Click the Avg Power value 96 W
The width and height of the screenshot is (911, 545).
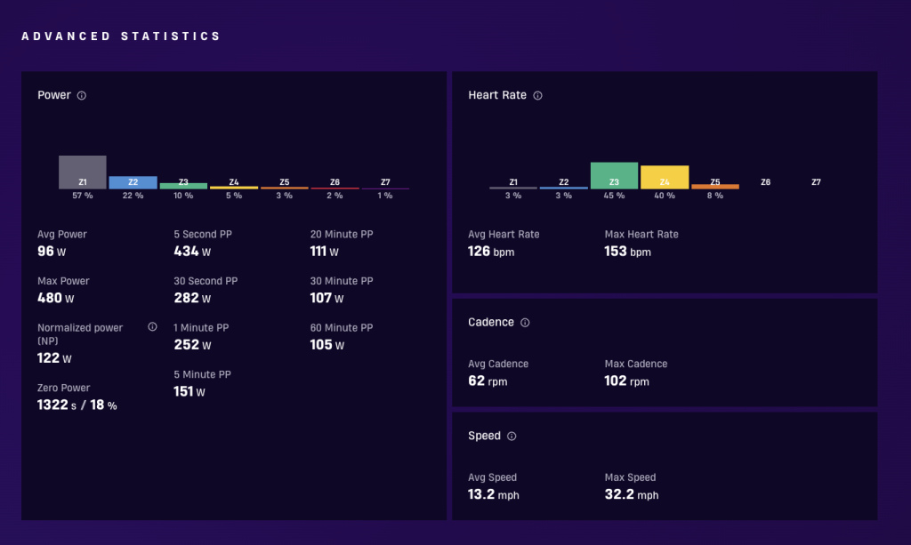click(x=51, y=252)
